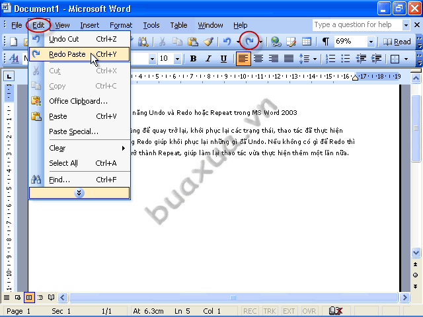
Task: Open the Format menu
Action: point(121,25)
